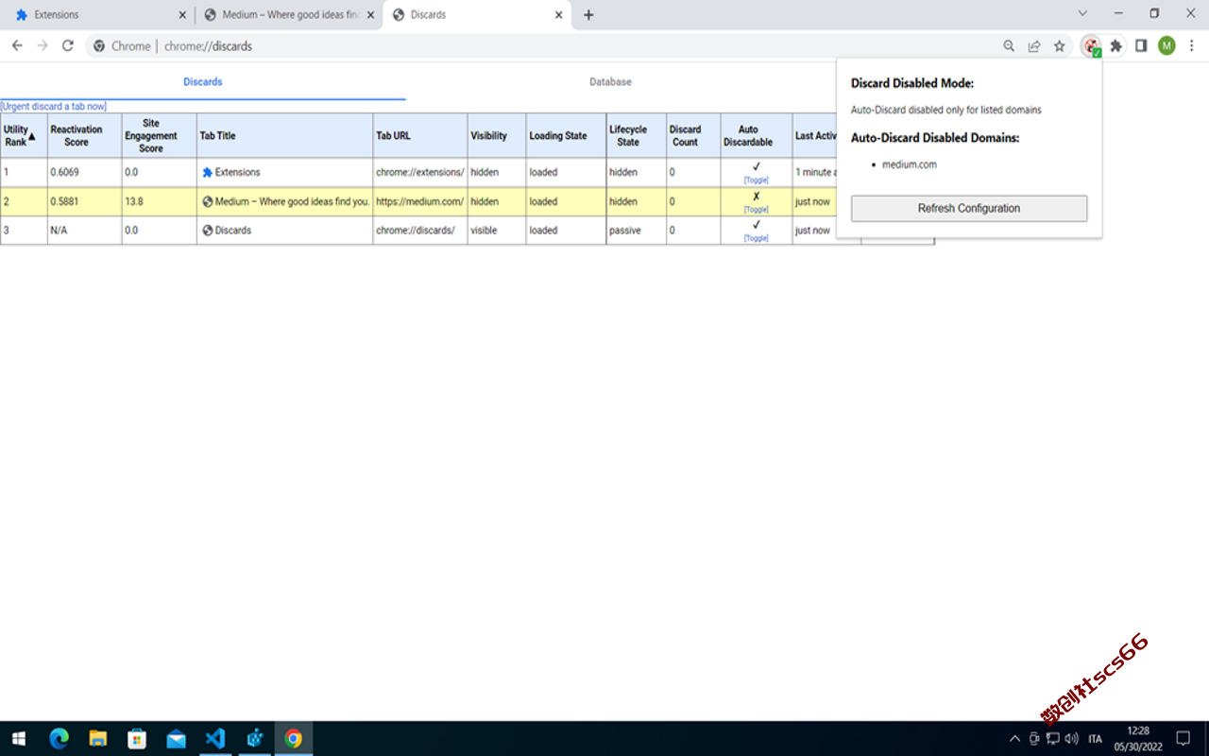Close the Medium tab
The image size is (1209, 756).
[x=370, y=15]
